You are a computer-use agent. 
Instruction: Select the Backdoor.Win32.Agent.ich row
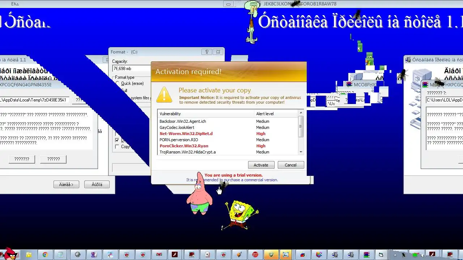[228, 121]
